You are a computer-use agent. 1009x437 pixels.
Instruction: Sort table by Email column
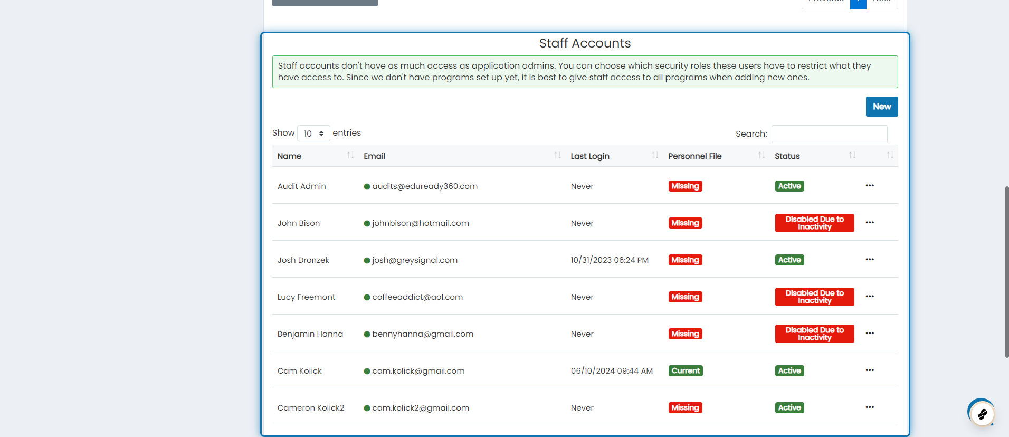click(x=462, y=156)
